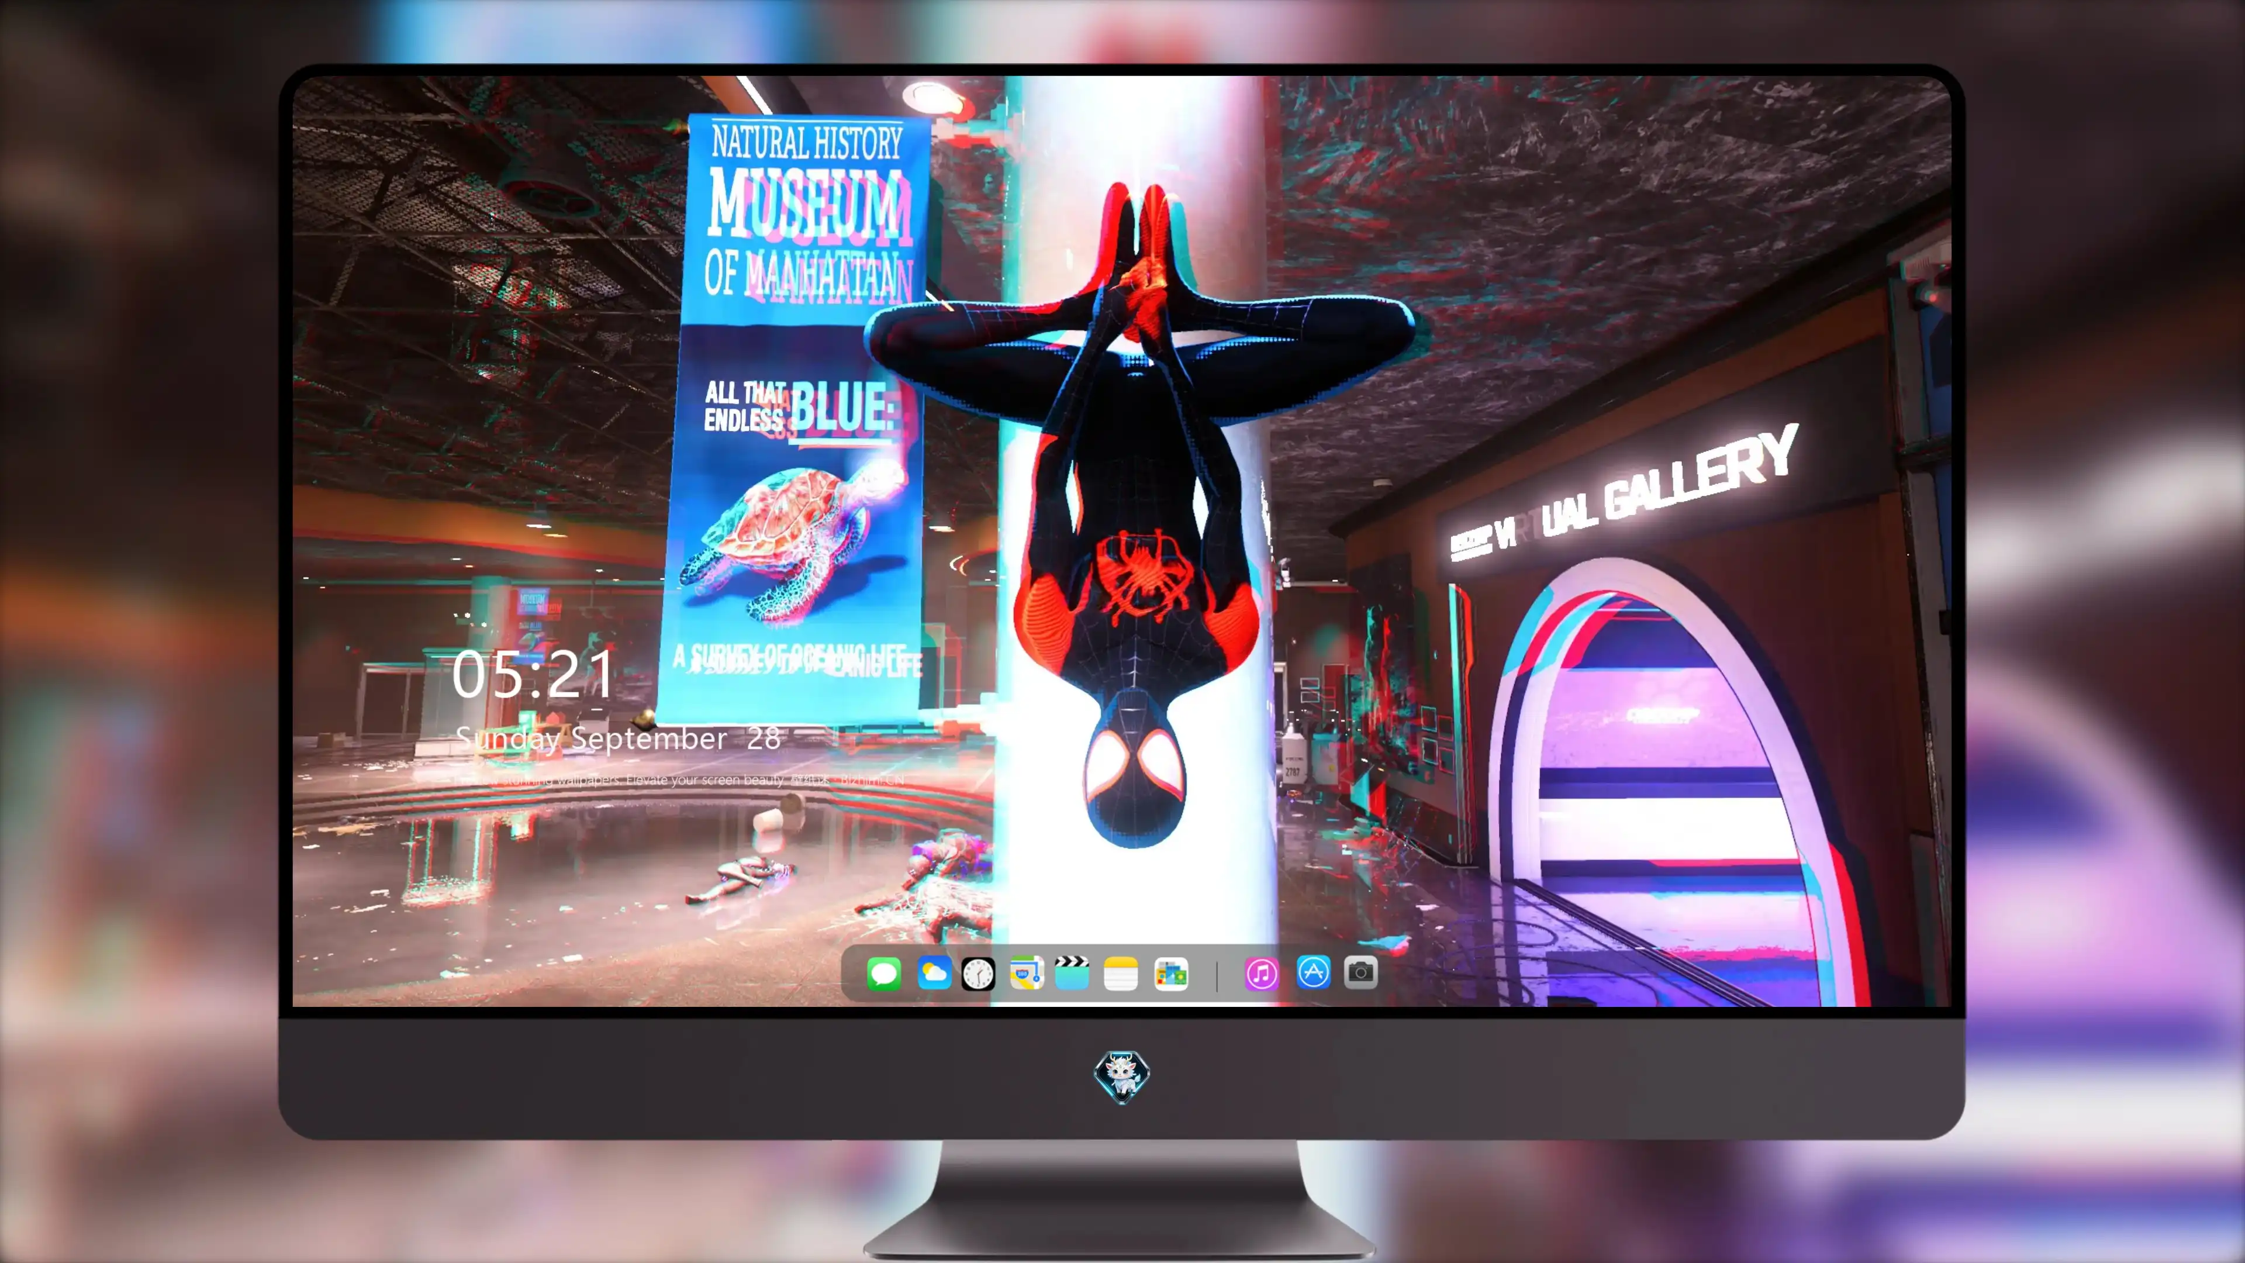Screen dimensions: 2245x1263
Task: Open the photo collage app in the dock
Action: point(1170,974)
